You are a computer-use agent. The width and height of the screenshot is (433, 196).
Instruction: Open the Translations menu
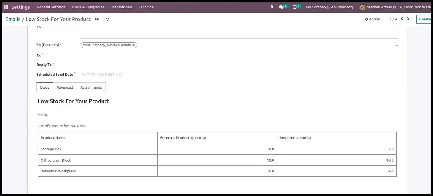(121, 7)
